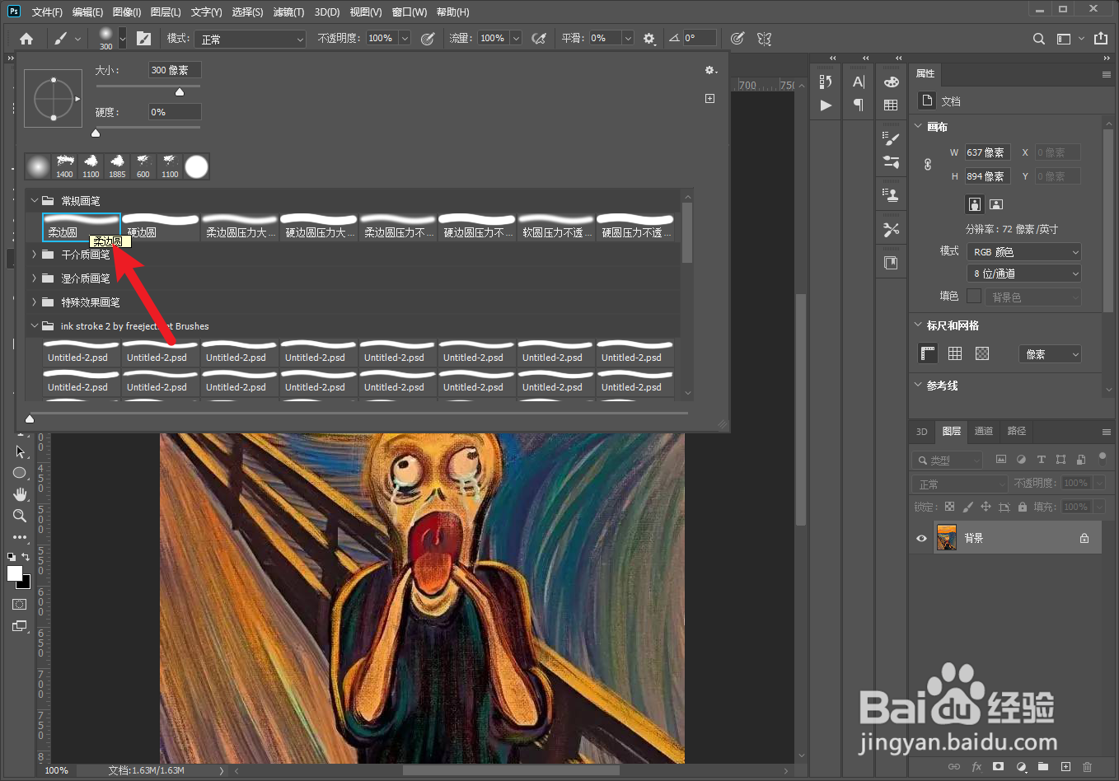The height and width of the screenshot is (781, 1119).
Task: Toggle width-height link chain icon
Action: [x=927, y=164]
